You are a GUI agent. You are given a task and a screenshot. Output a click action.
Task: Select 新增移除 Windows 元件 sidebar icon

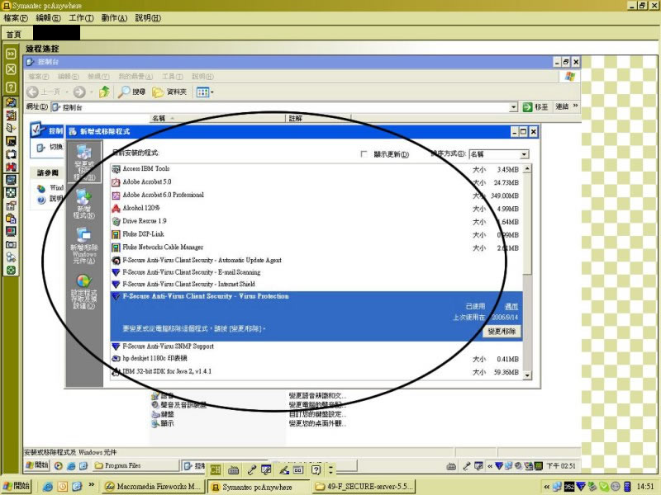click(84, 246)
